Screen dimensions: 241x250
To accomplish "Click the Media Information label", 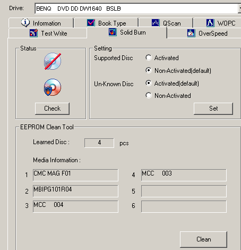I will point(57,160).
